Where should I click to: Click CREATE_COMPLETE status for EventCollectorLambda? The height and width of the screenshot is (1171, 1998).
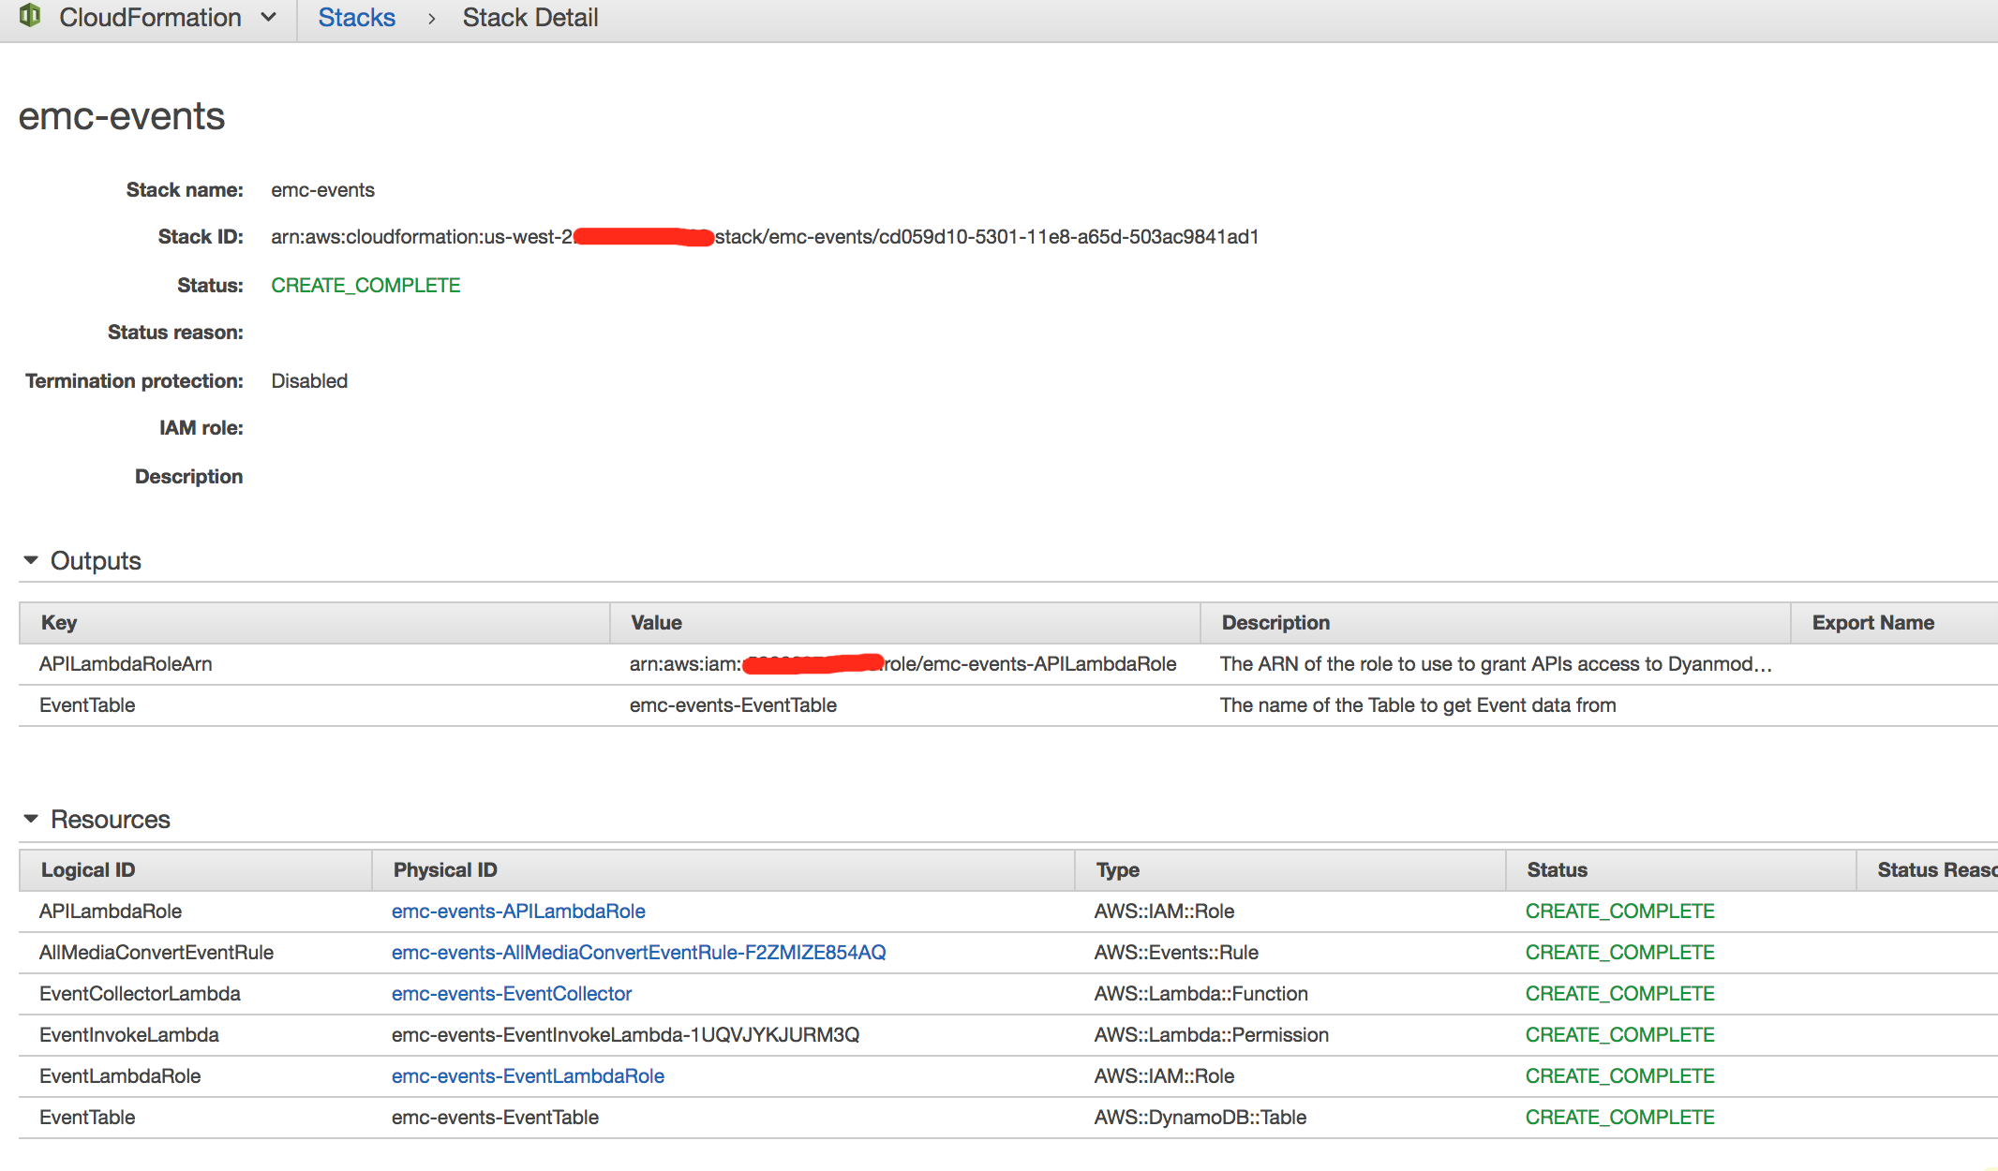[x=1619, y=994]
